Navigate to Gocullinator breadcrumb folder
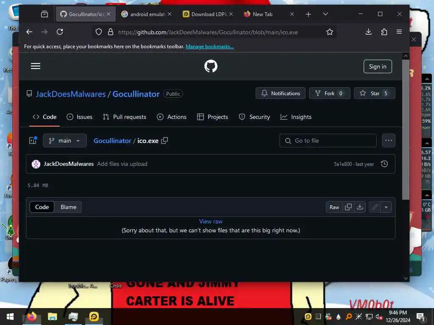 pos(112,140)
